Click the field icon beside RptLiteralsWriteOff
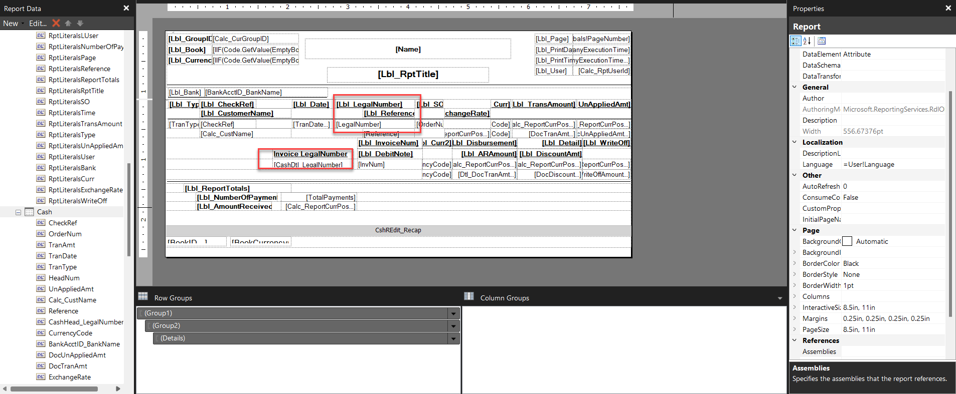The width and height of the screenshot is (956, 394). click(41, 201)
